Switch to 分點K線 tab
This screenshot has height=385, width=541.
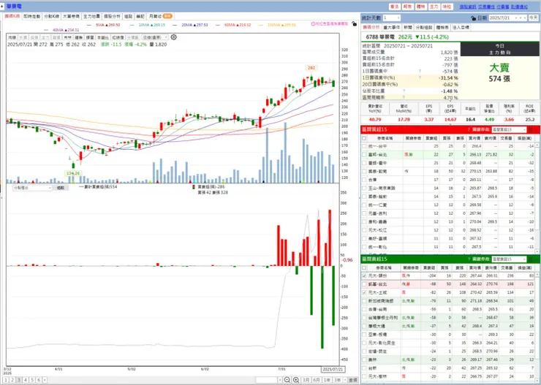coord(51,16)
